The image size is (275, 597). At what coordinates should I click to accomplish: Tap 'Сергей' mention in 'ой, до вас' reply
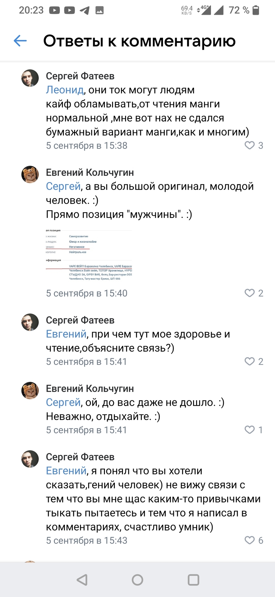pos(63,402)
